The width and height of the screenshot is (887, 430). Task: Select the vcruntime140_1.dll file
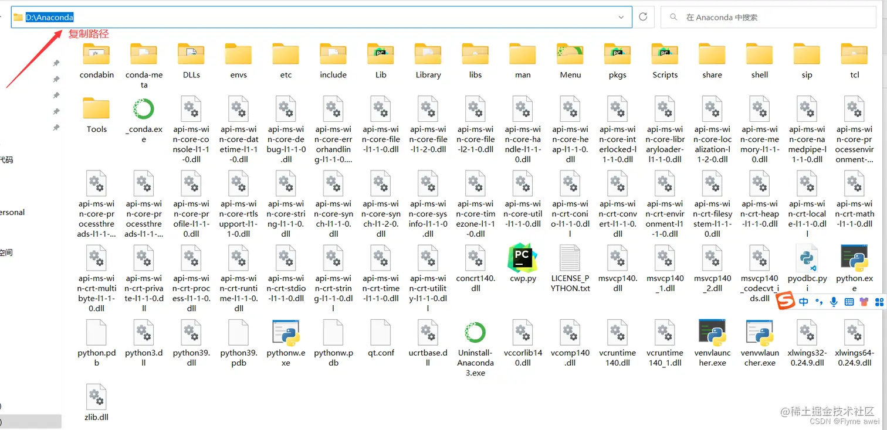point(665,343)
